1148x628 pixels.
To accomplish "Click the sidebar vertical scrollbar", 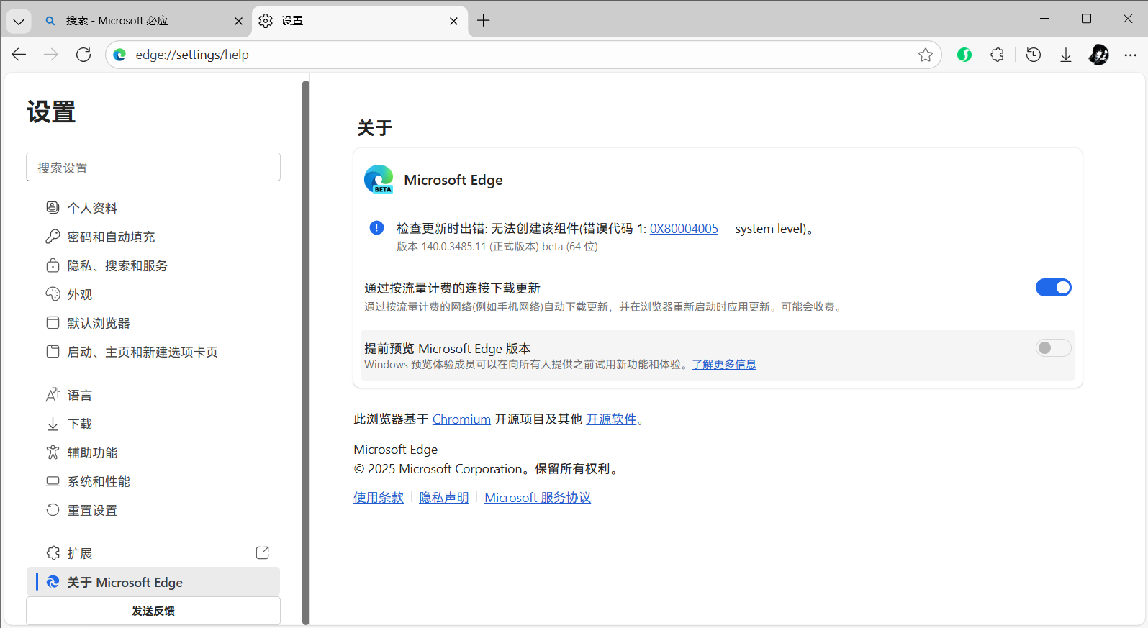I will (x=306, y=352).
